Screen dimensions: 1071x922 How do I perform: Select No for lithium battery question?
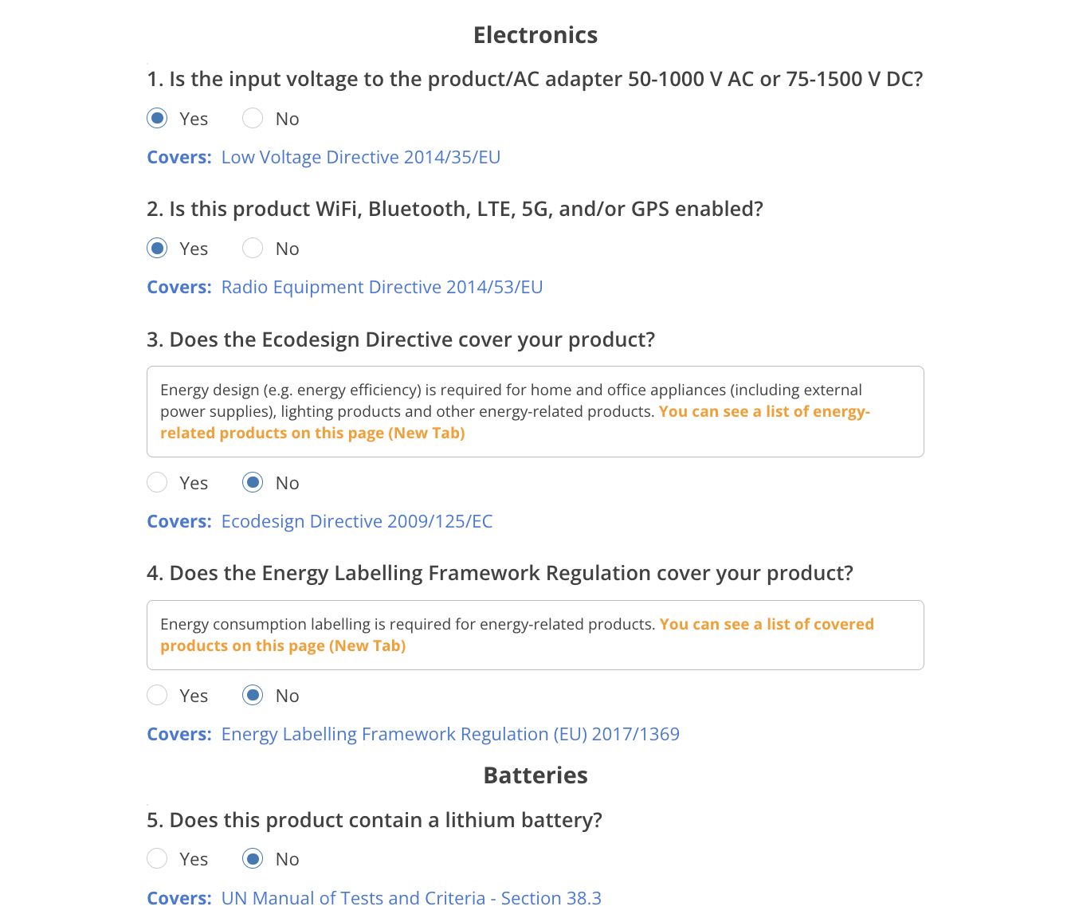(x=253, y=859)
